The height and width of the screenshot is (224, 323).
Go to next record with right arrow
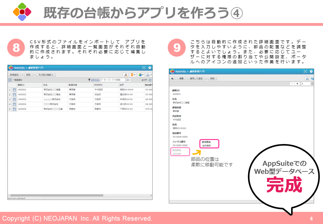[298, 84]
